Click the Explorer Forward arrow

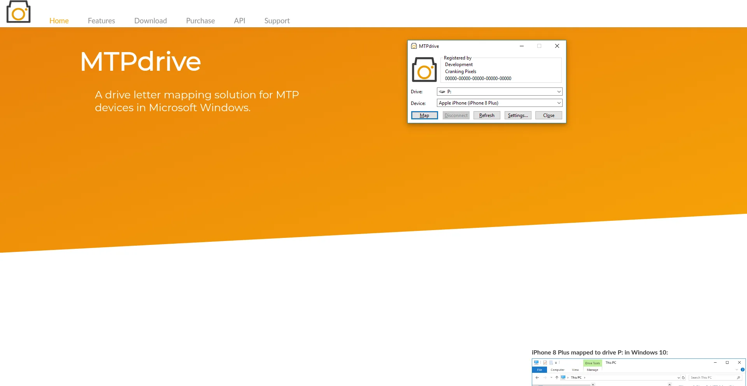(x=545, y=377)
